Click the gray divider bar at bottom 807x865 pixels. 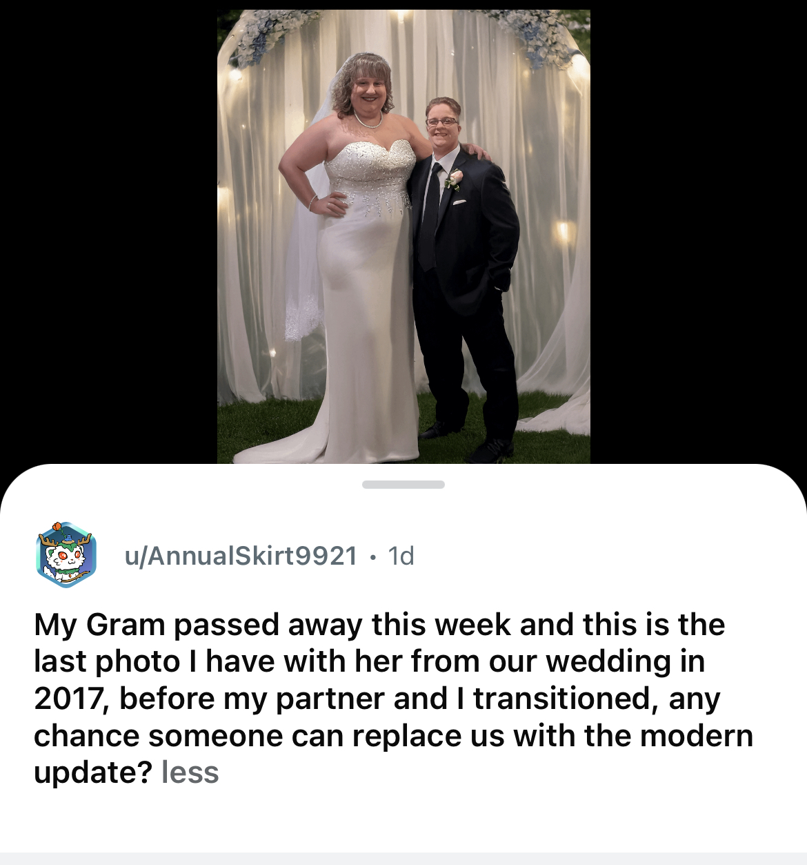(x=403, y=859)
